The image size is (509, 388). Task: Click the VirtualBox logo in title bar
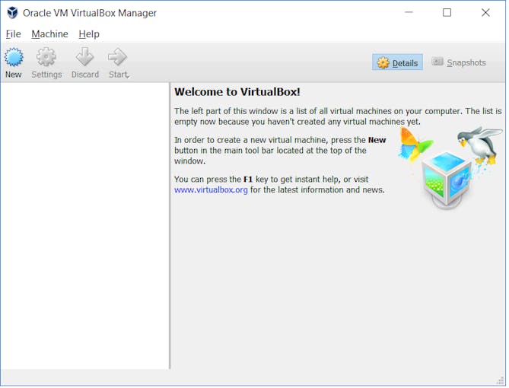point(13,13)
